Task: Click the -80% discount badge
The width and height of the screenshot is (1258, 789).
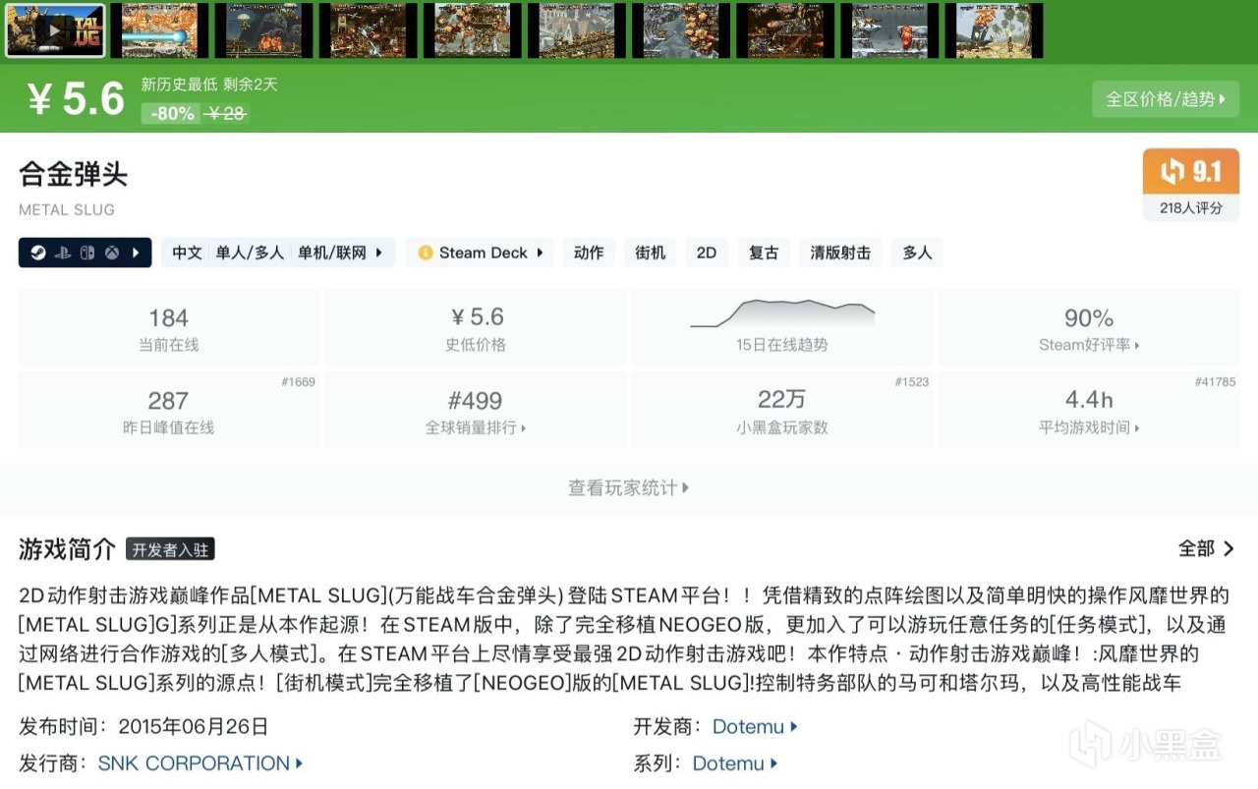Action: pyautogui.click(x=172, y=114)
